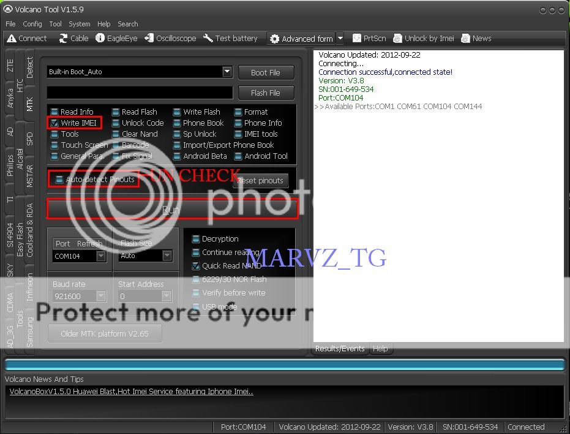Click the Flash File button

coord(266,93)
